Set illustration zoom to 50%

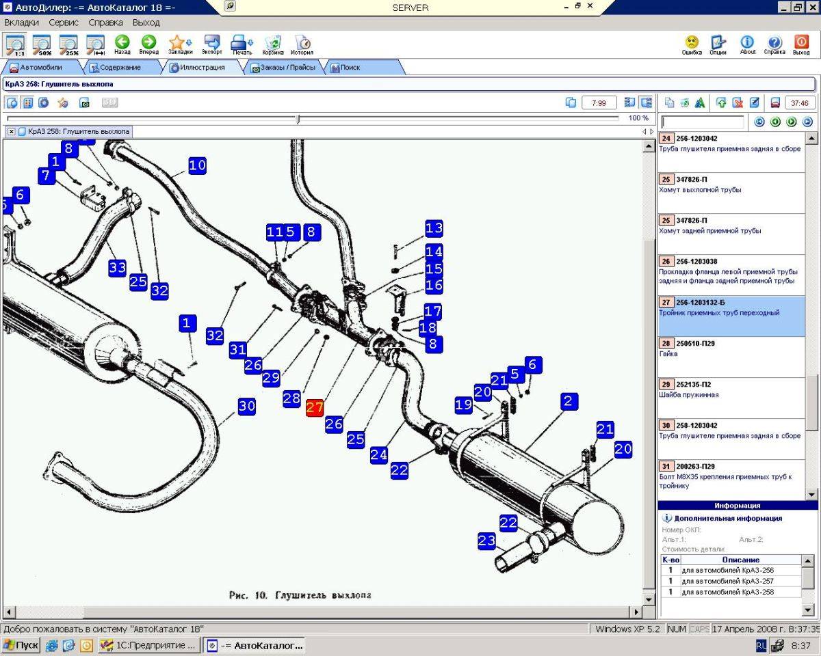(42, 45)
